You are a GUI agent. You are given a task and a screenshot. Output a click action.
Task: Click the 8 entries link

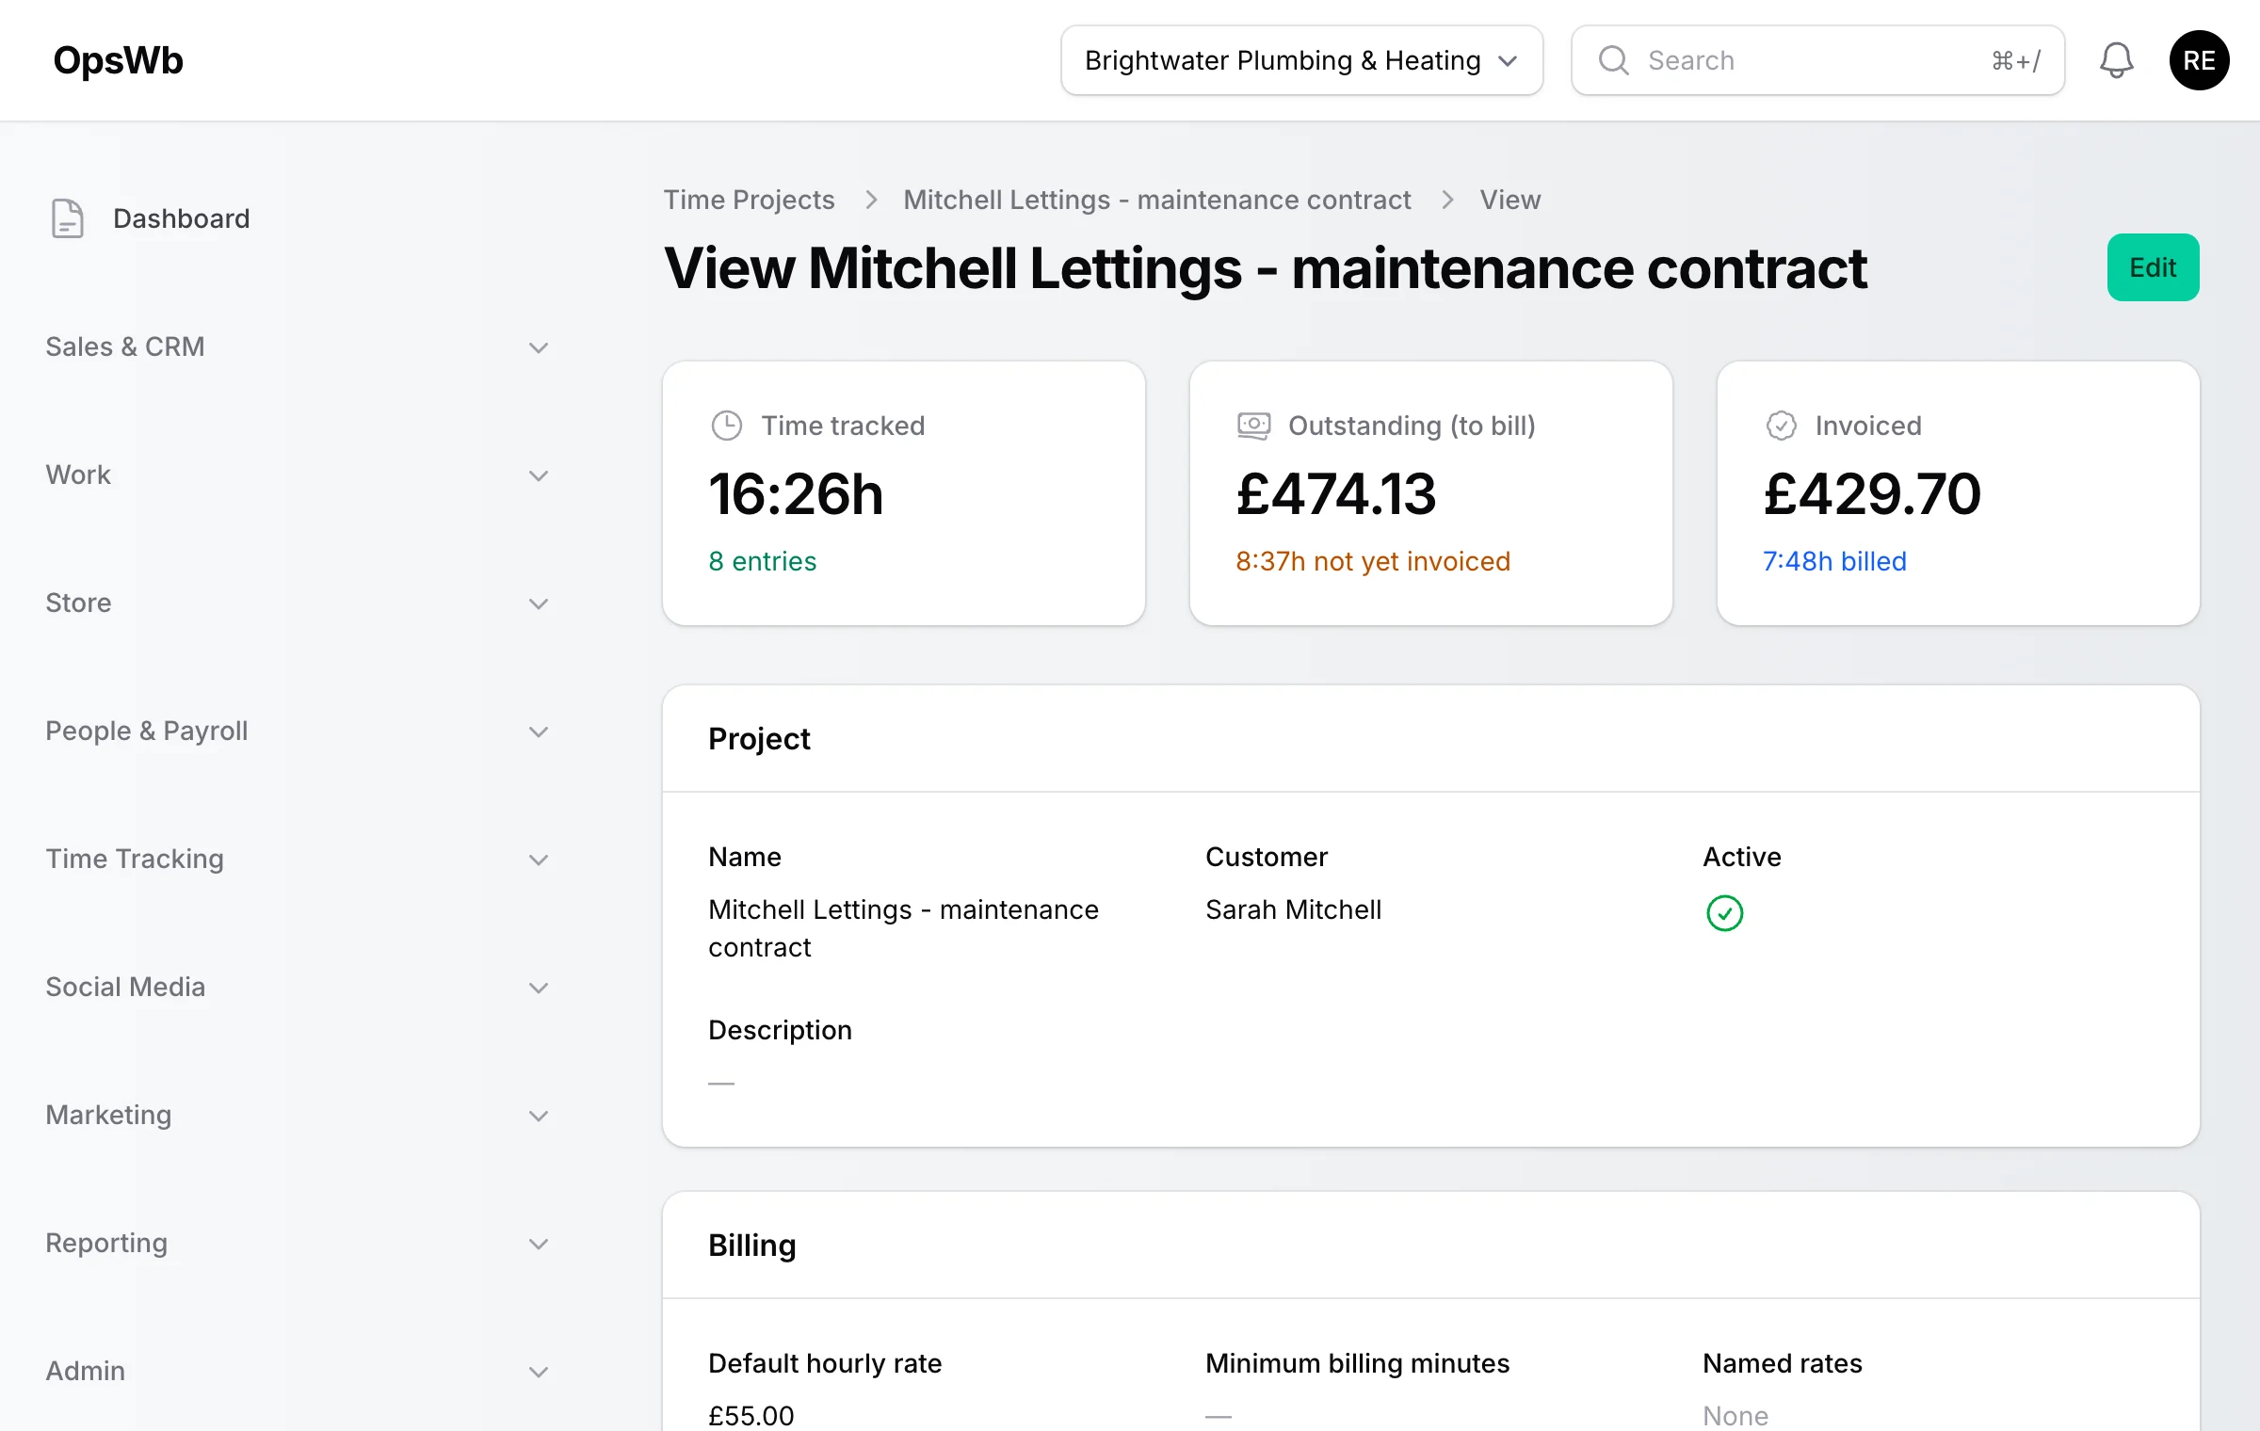762,561
